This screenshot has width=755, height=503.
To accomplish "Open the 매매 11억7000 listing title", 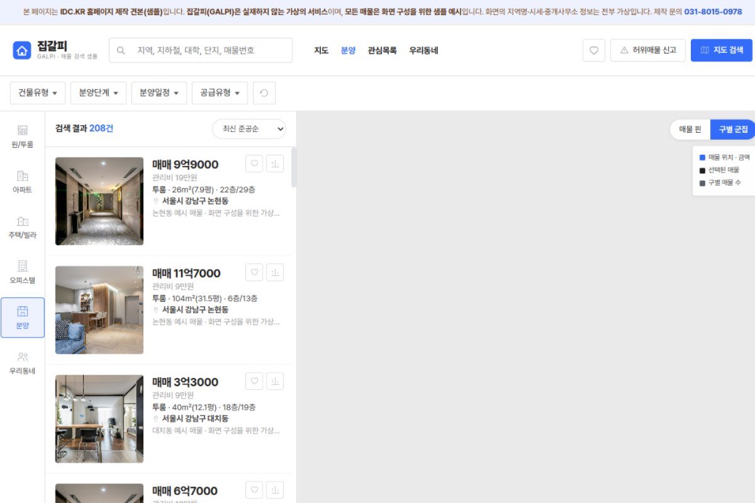I will [x=186, y=274].
